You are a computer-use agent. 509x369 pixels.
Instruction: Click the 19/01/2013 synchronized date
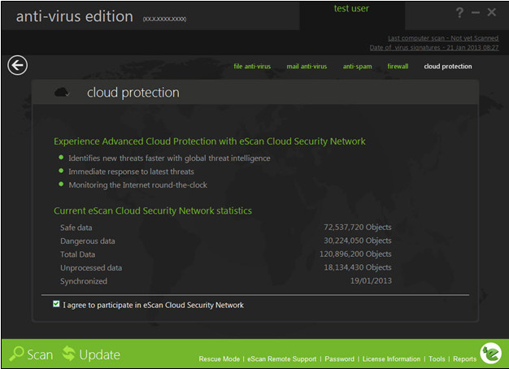pyautogui.click(x=371, y=280)
